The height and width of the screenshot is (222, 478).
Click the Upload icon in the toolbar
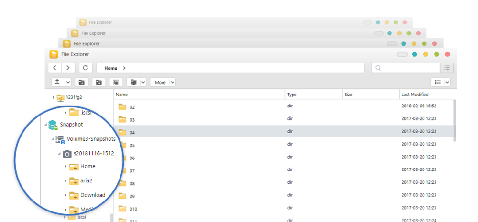coord(58,82)
